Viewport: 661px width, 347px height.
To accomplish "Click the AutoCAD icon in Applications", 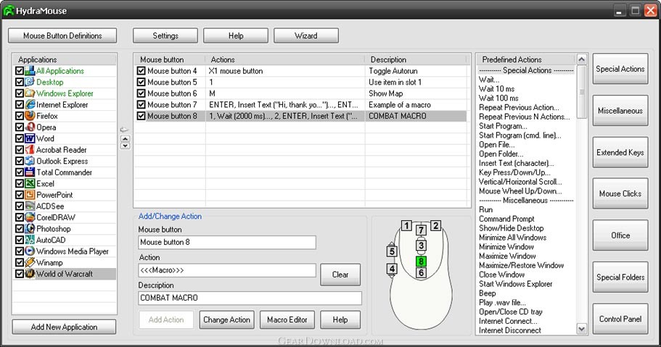I will (x=30, y=240).
